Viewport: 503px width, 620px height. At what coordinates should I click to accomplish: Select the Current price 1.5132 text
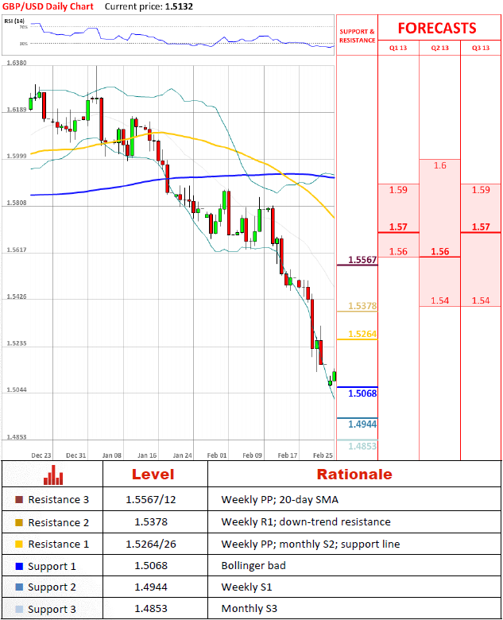(x=149, y=6)
